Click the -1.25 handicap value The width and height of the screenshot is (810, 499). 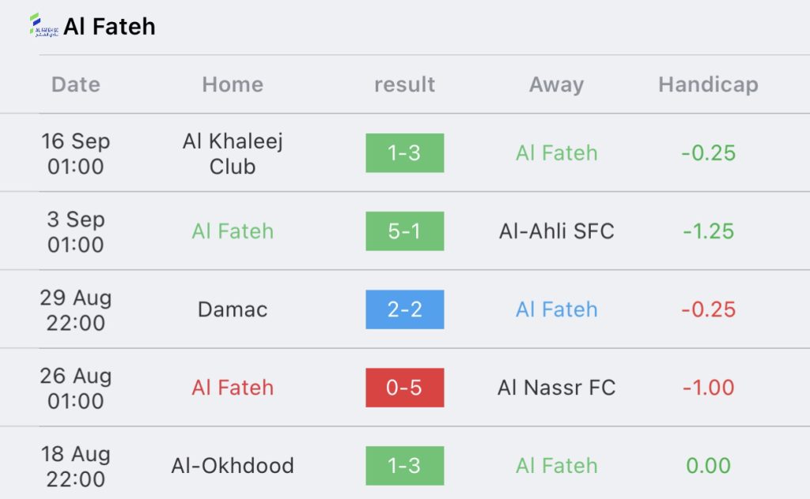click(708, 231)
